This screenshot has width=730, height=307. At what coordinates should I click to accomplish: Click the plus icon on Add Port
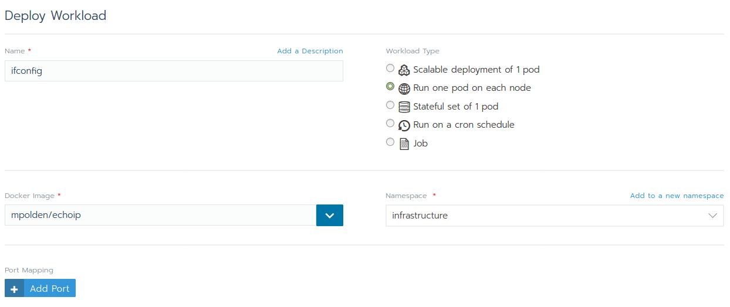coord(15,289)
